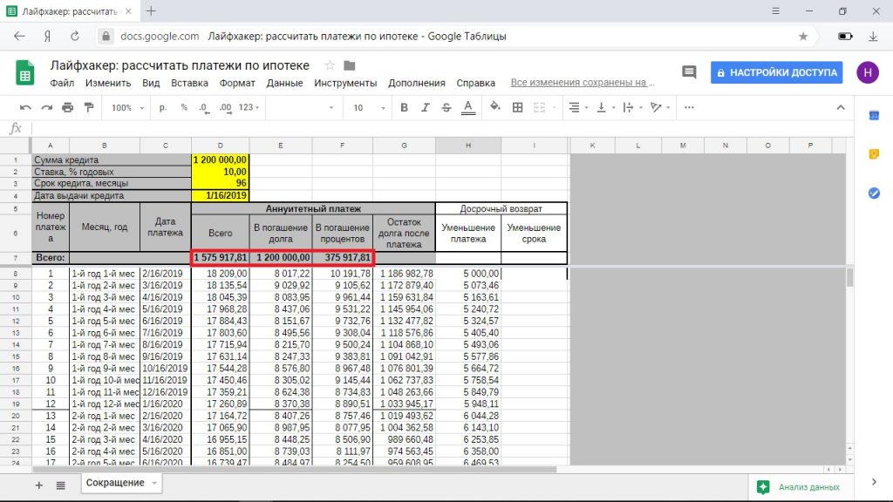Open the all sheets list icon
The image size is (893, 502).
(60, 485)
